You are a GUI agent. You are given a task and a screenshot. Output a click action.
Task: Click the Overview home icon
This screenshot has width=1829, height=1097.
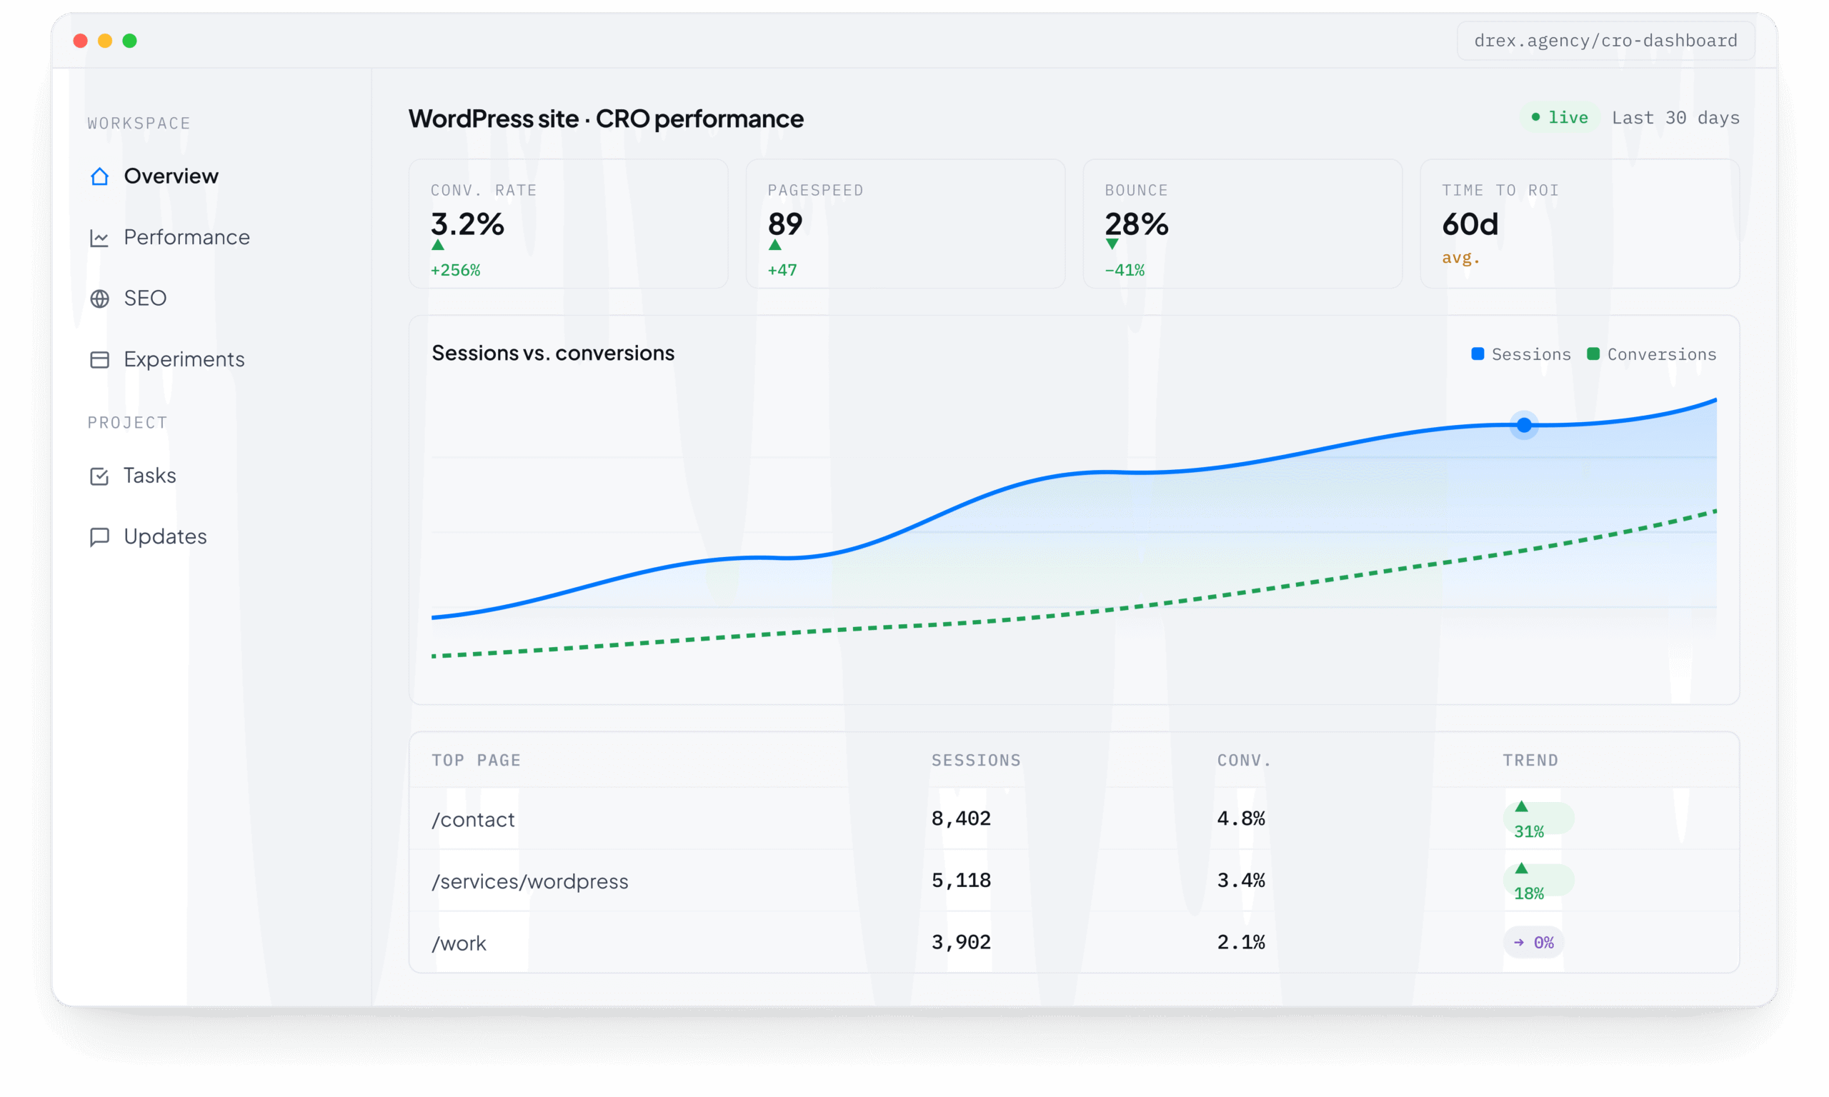coord(99,176)
